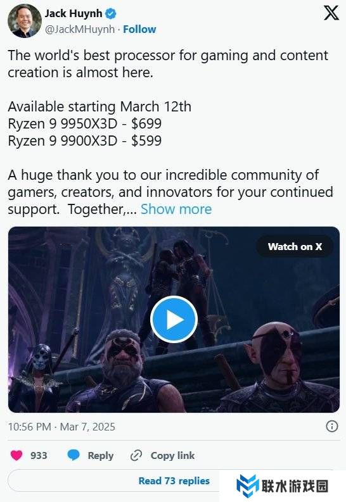Click the chain link icon
Viewport: 346px width, 502px height.
pyautogui.click(x=136, y=455)
